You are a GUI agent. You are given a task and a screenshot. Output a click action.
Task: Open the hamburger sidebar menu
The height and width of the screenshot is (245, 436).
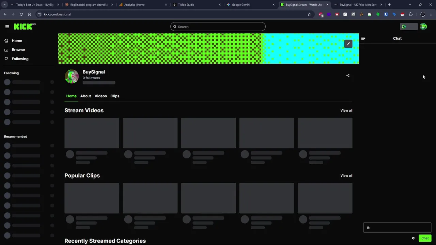tap(7, 27)
